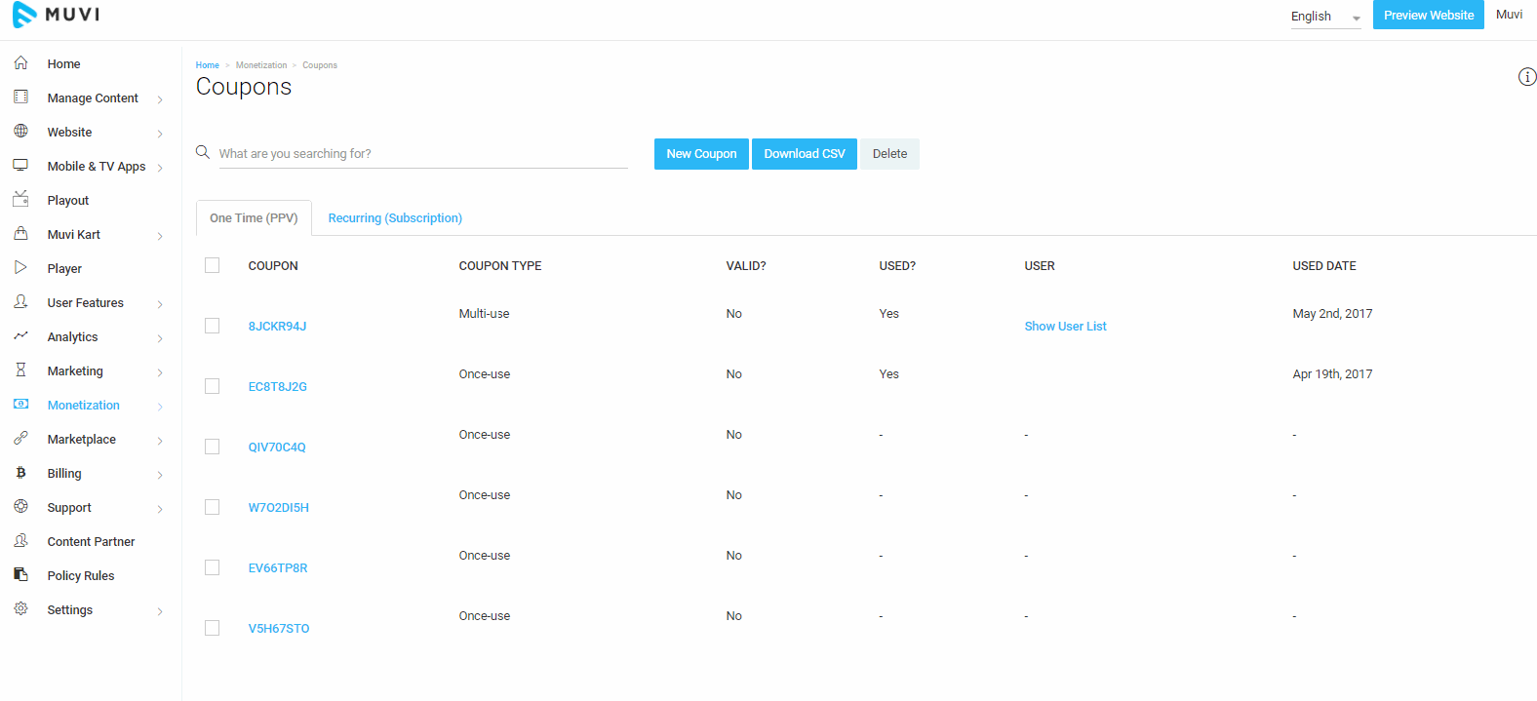The height and width of the screenshot is (701, 1537).
Task: Open coupon V5H67STO link
Action: click(x=279, y=629)
